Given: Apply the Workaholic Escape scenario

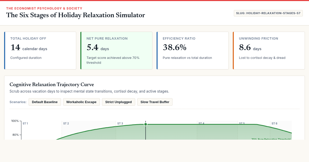Looking at the screenshot, I should point(81,102).
